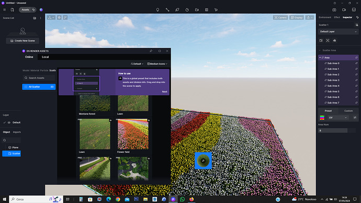361x203 pixels.
Task: Open Photoshop from the Windows taskbar
Action: pyautogui.click(x=137, y=199)
